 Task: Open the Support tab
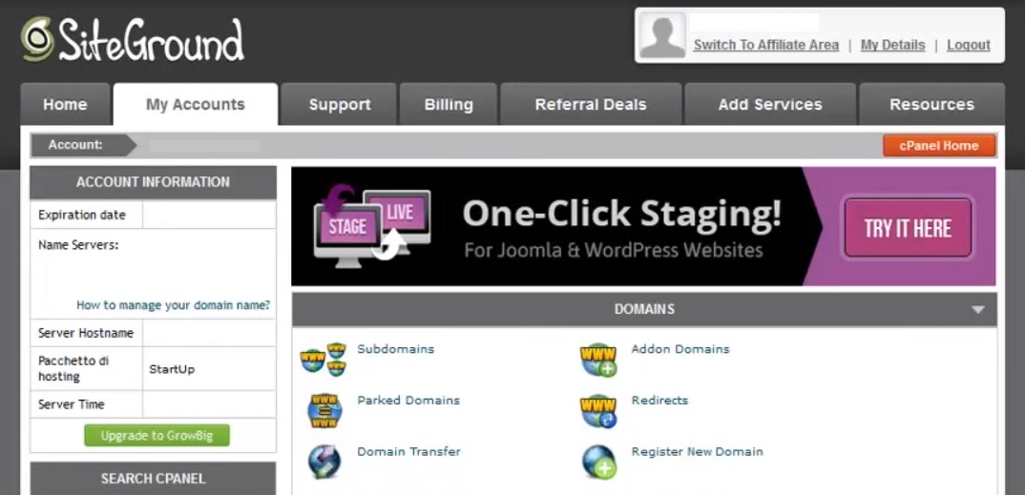(x=339, y=105)
